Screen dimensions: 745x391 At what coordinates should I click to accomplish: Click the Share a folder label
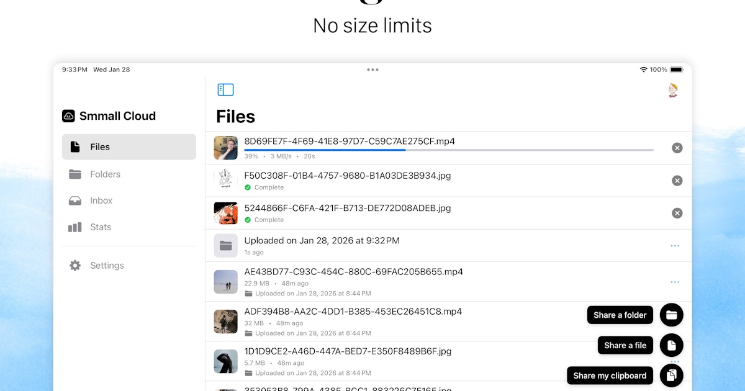(x=620, y=315)
